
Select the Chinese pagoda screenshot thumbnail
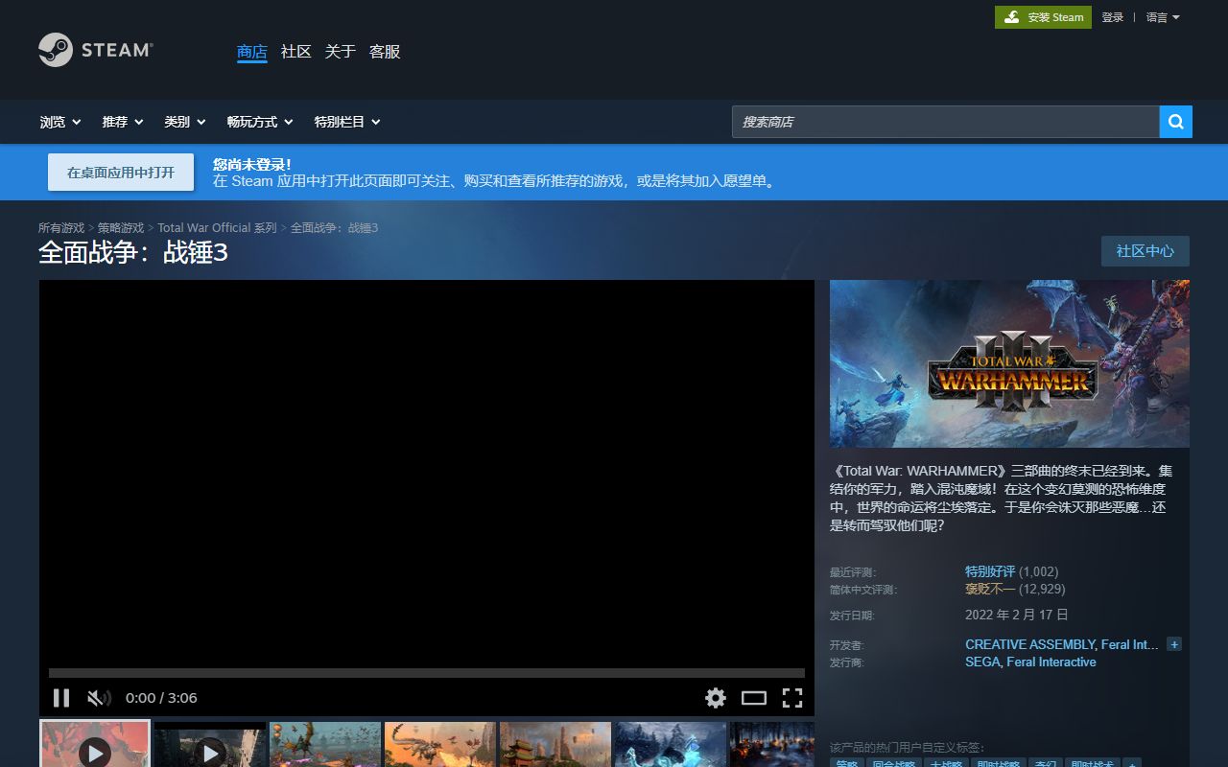tap(555, 744)
